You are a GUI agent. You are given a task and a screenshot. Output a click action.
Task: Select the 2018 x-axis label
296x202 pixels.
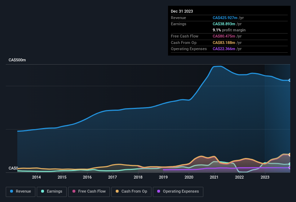coord(138,177)
